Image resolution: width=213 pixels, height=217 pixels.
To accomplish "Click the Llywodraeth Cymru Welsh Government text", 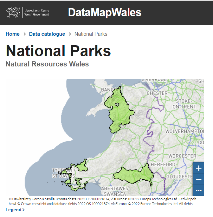I will click(x=37, y=12).
